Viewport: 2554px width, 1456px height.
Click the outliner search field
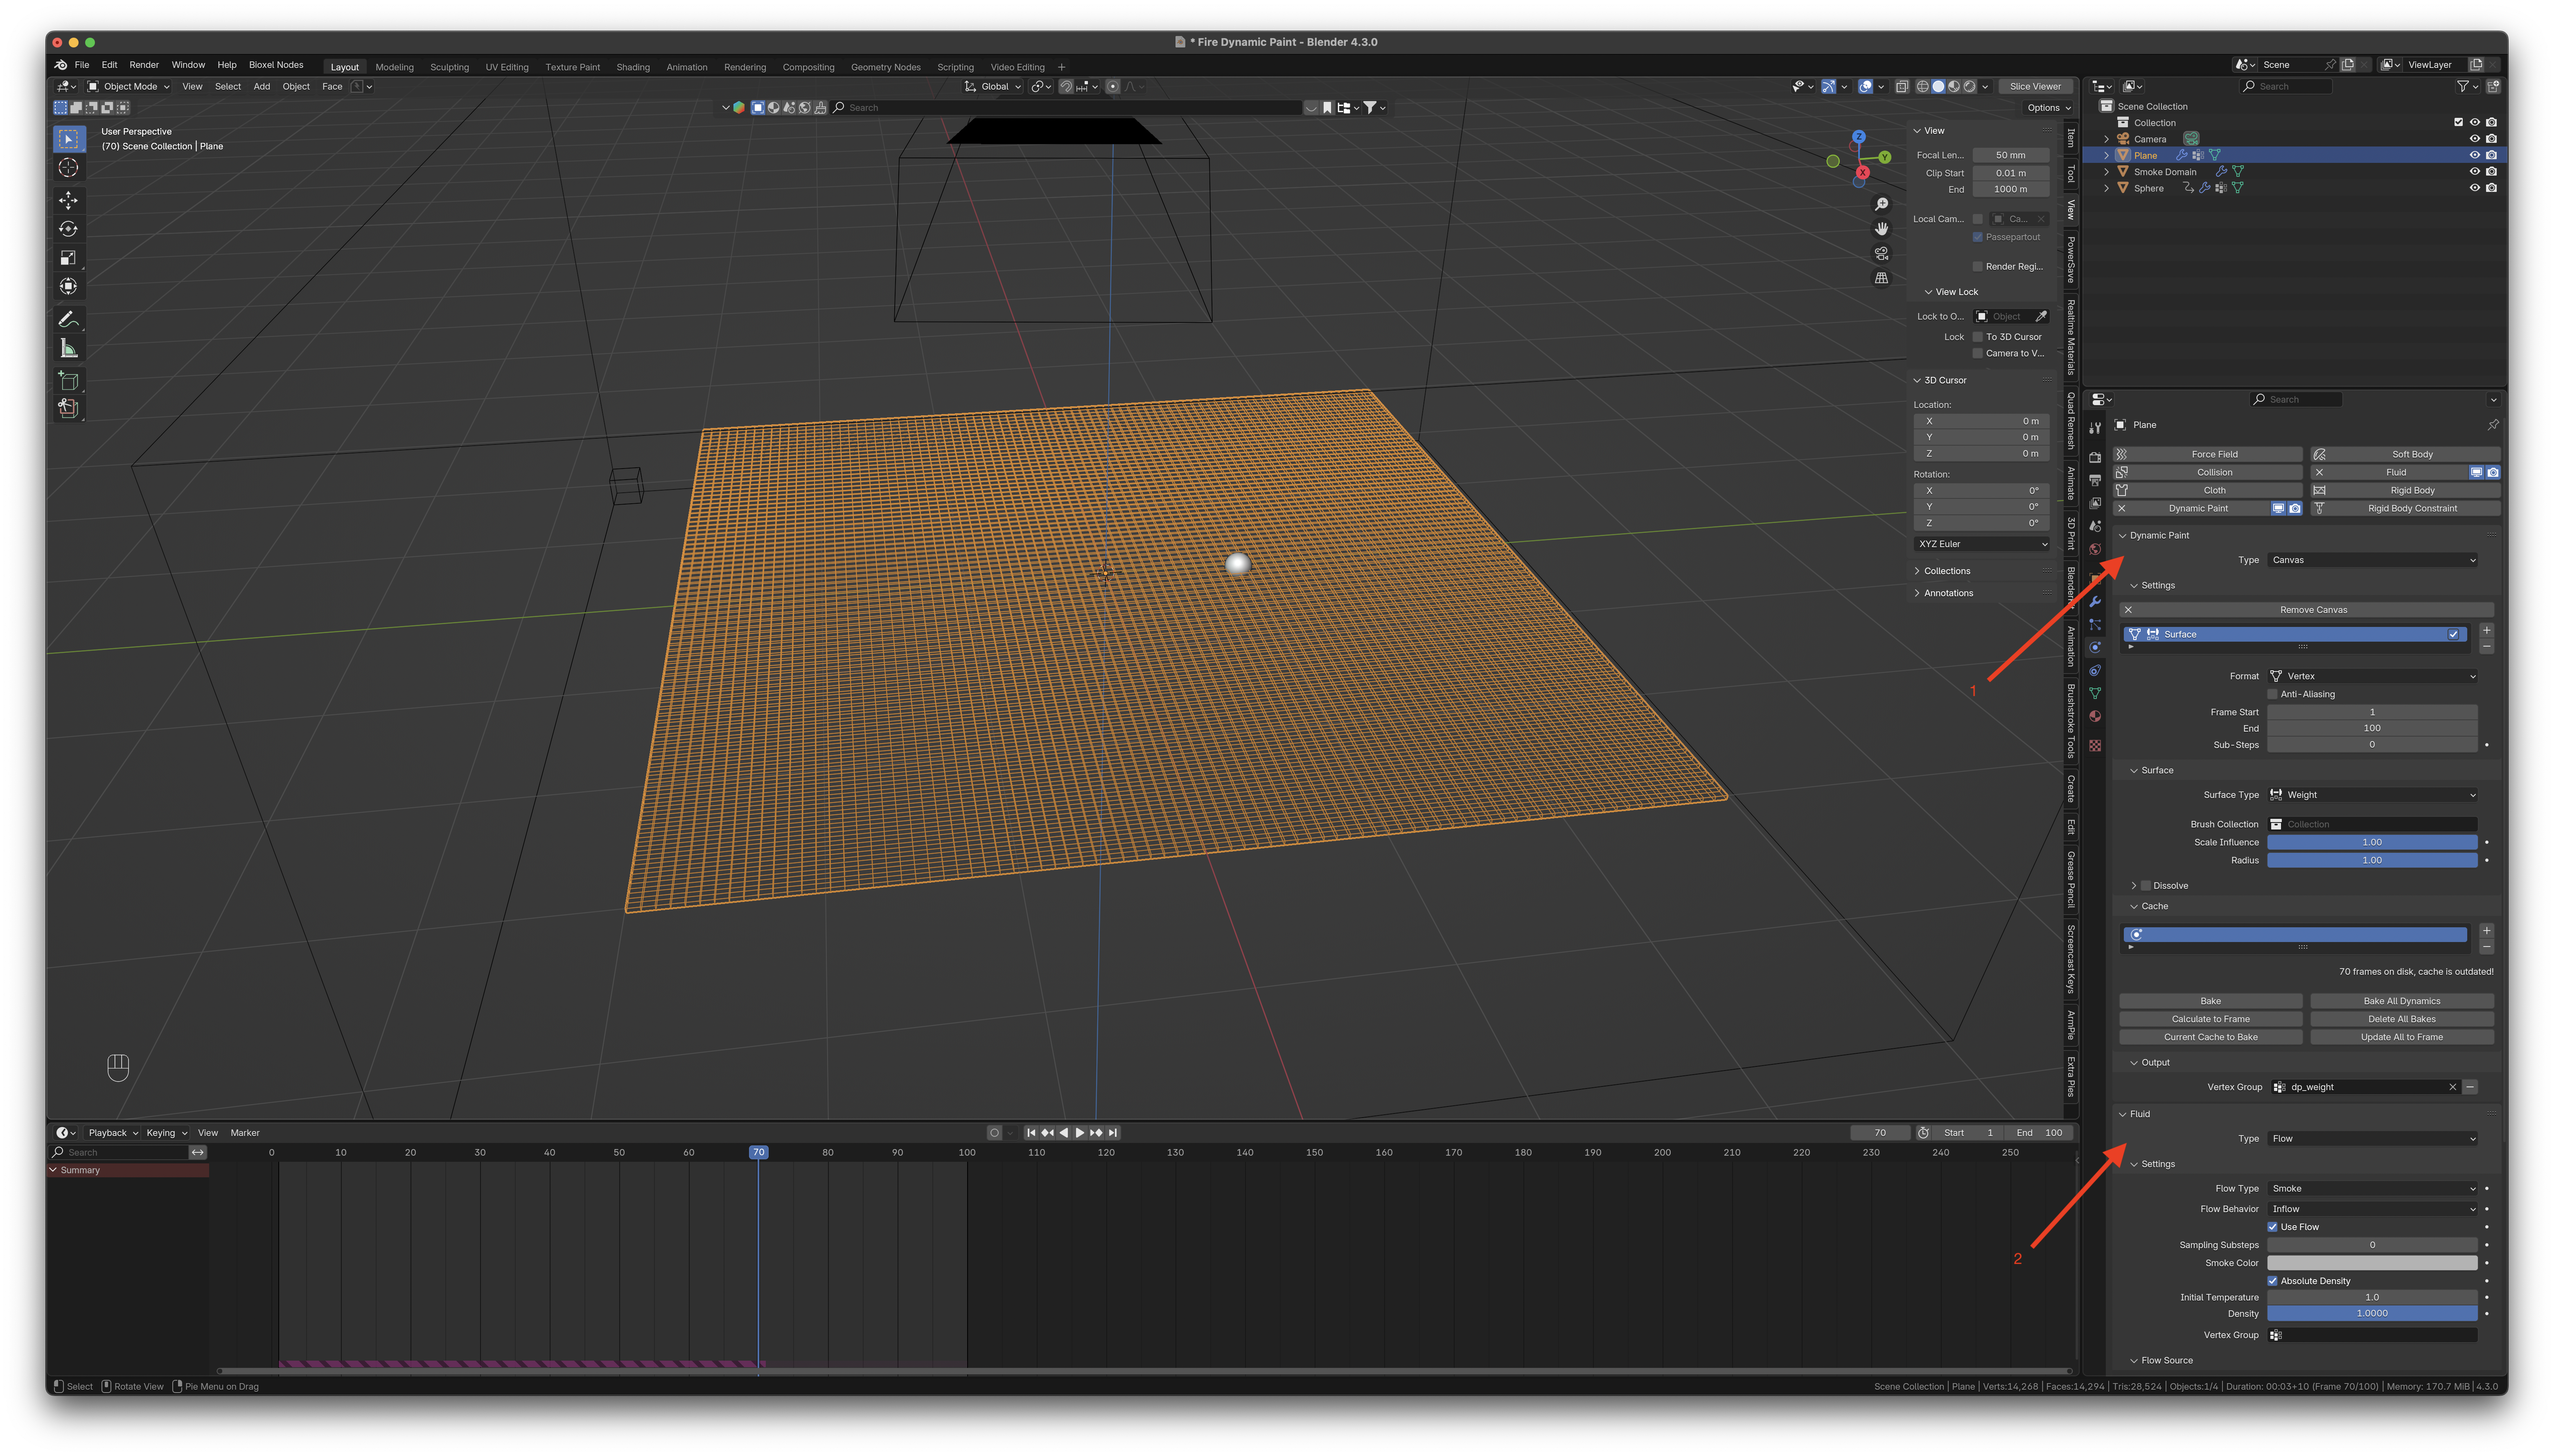(x=2285, y=87)
